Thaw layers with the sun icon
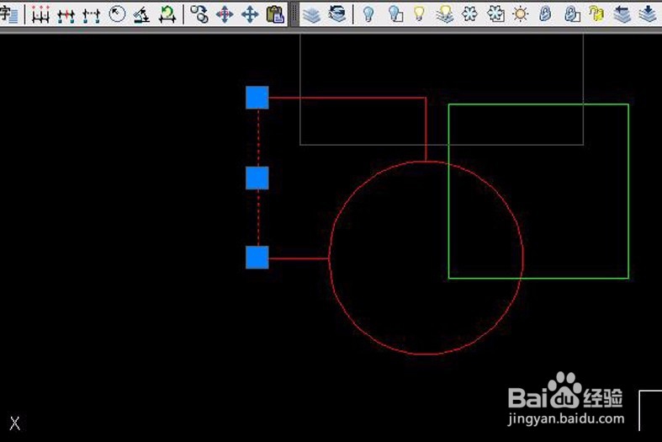This screenshot has height=442, width=662. click(521, 14)
